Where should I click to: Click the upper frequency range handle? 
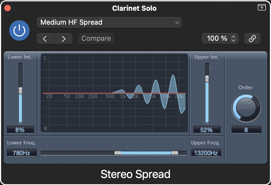[x=174, y=153]
